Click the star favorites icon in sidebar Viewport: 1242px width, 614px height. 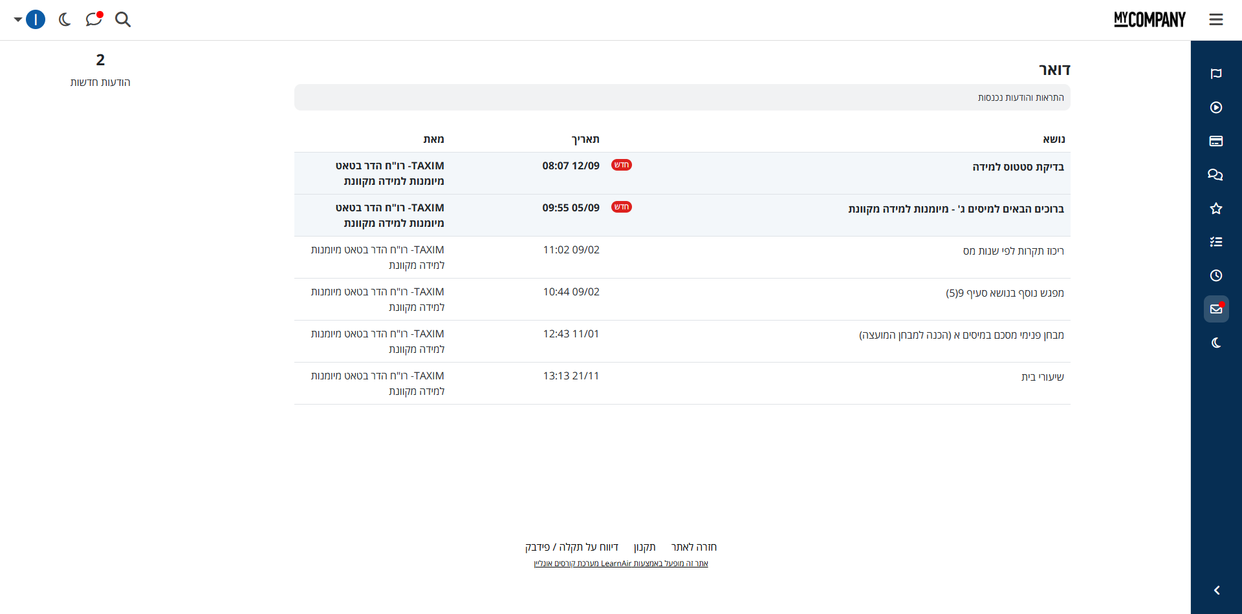1215,208
